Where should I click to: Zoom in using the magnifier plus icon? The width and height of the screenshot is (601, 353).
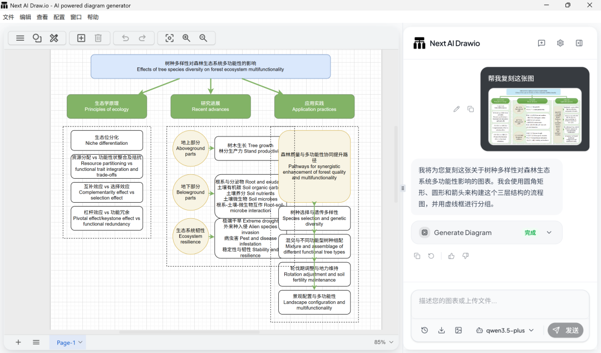[x=186, y=38]
